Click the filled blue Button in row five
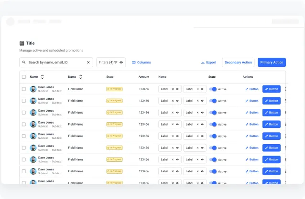305x199 pixels. 272,136
